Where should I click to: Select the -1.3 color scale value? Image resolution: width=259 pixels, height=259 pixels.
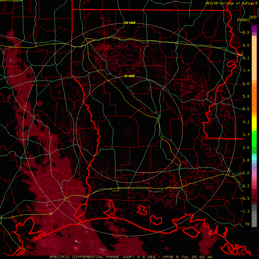pyautogui.click(x=245, y=211)
